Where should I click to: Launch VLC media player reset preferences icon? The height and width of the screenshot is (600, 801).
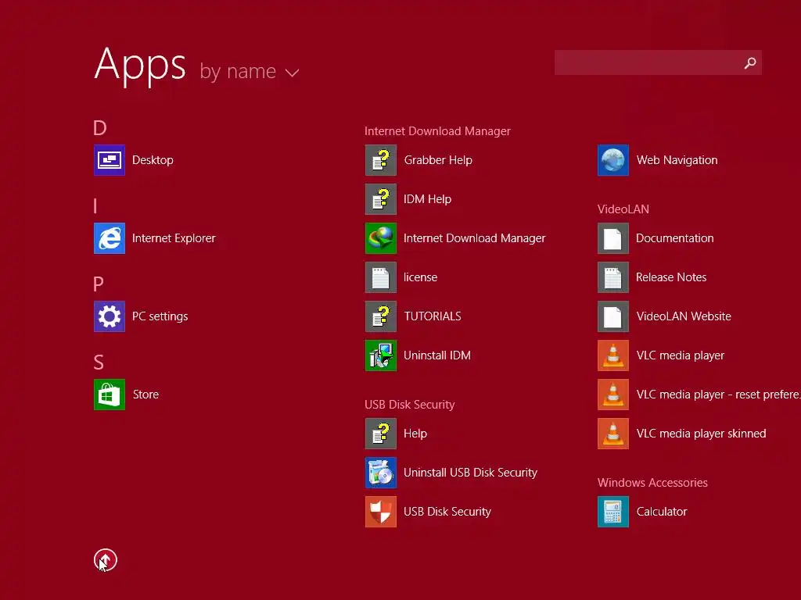[x=613, y=395]
